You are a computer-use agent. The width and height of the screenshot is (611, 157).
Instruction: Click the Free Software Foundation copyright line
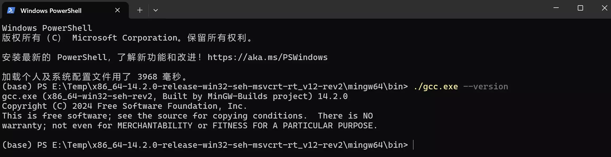(x=124, y=106)
